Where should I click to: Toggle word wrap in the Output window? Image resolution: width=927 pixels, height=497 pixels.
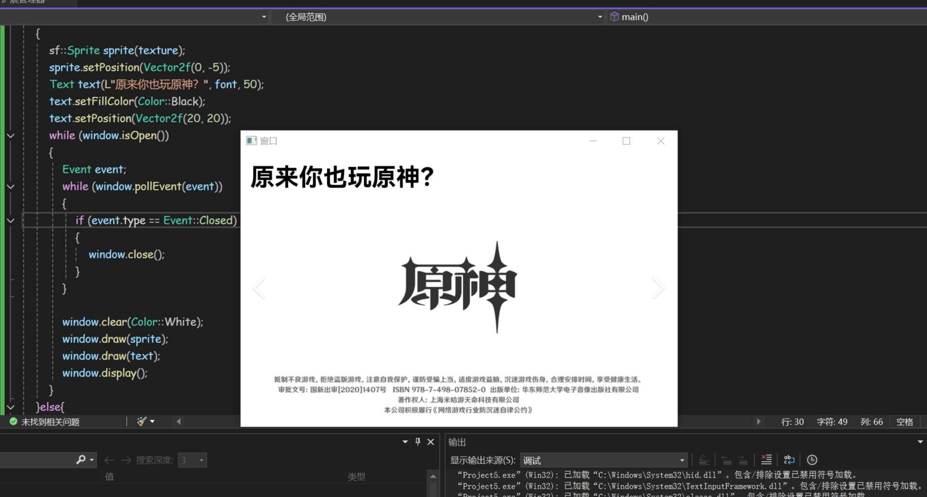pyautogui.click(x=789, y=460)
